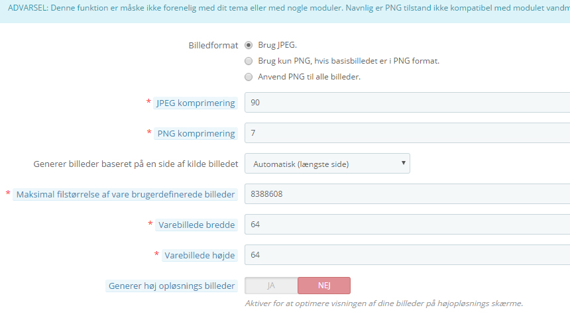Click the JPEG komprimering label
The height and width of the screenshot is (324, 570).
click(x=196, y=103)
